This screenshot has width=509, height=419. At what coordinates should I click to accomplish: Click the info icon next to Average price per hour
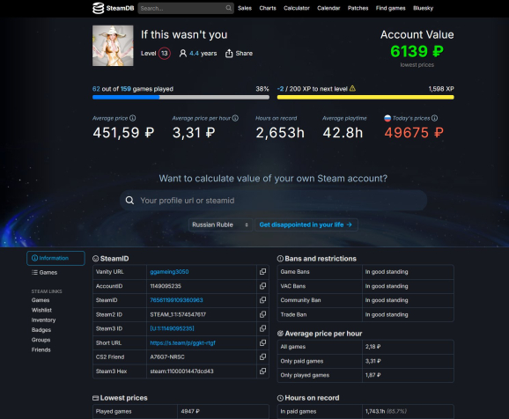235,118
